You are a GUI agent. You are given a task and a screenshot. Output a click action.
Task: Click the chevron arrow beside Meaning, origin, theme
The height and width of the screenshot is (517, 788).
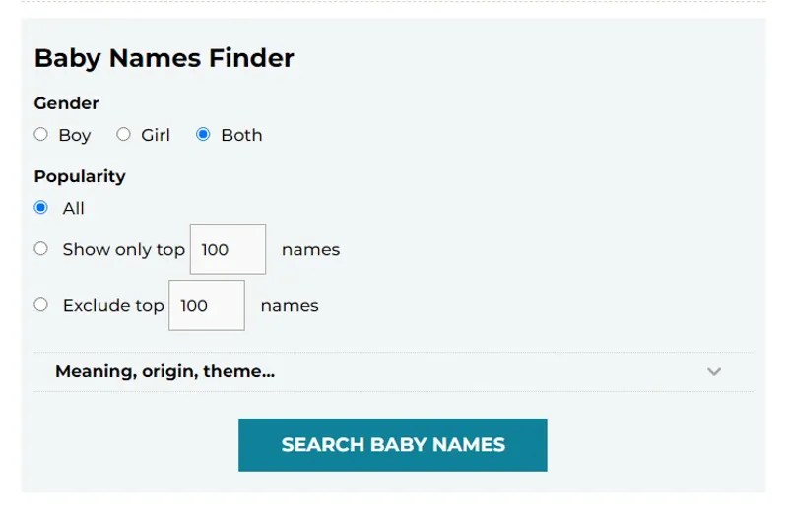coord(714,372)
